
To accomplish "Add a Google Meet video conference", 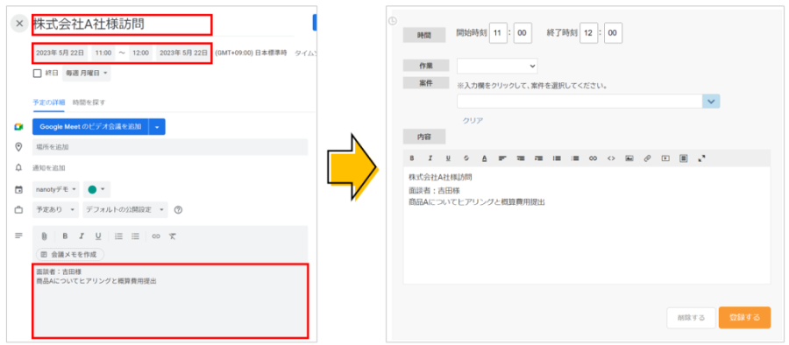I will tap(90, 127).
